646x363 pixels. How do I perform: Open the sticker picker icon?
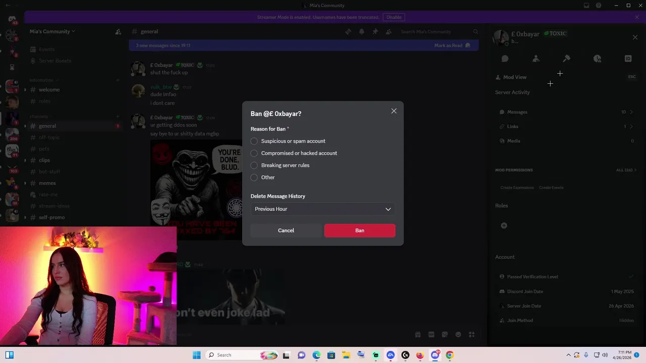(445, 334)
